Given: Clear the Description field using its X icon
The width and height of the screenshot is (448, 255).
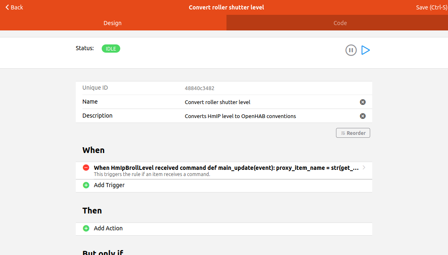Looking at the screenshot, I should click(363, 116).
